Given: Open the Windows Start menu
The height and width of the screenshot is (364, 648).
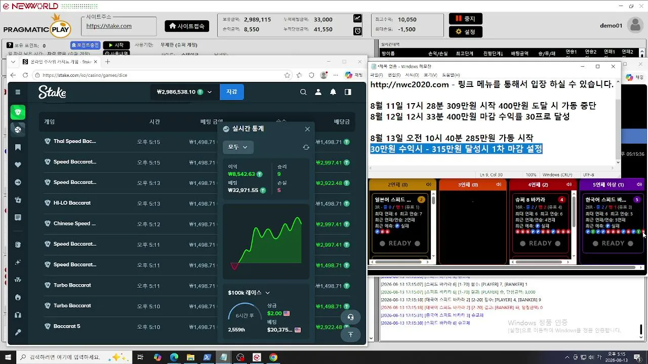Looking at the screenshot, I should point(8,357).
